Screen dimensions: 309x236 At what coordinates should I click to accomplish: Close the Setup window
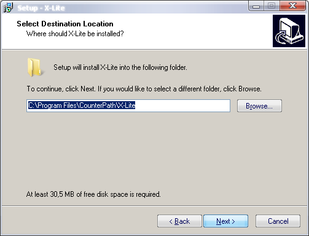[x=292, y=6]
